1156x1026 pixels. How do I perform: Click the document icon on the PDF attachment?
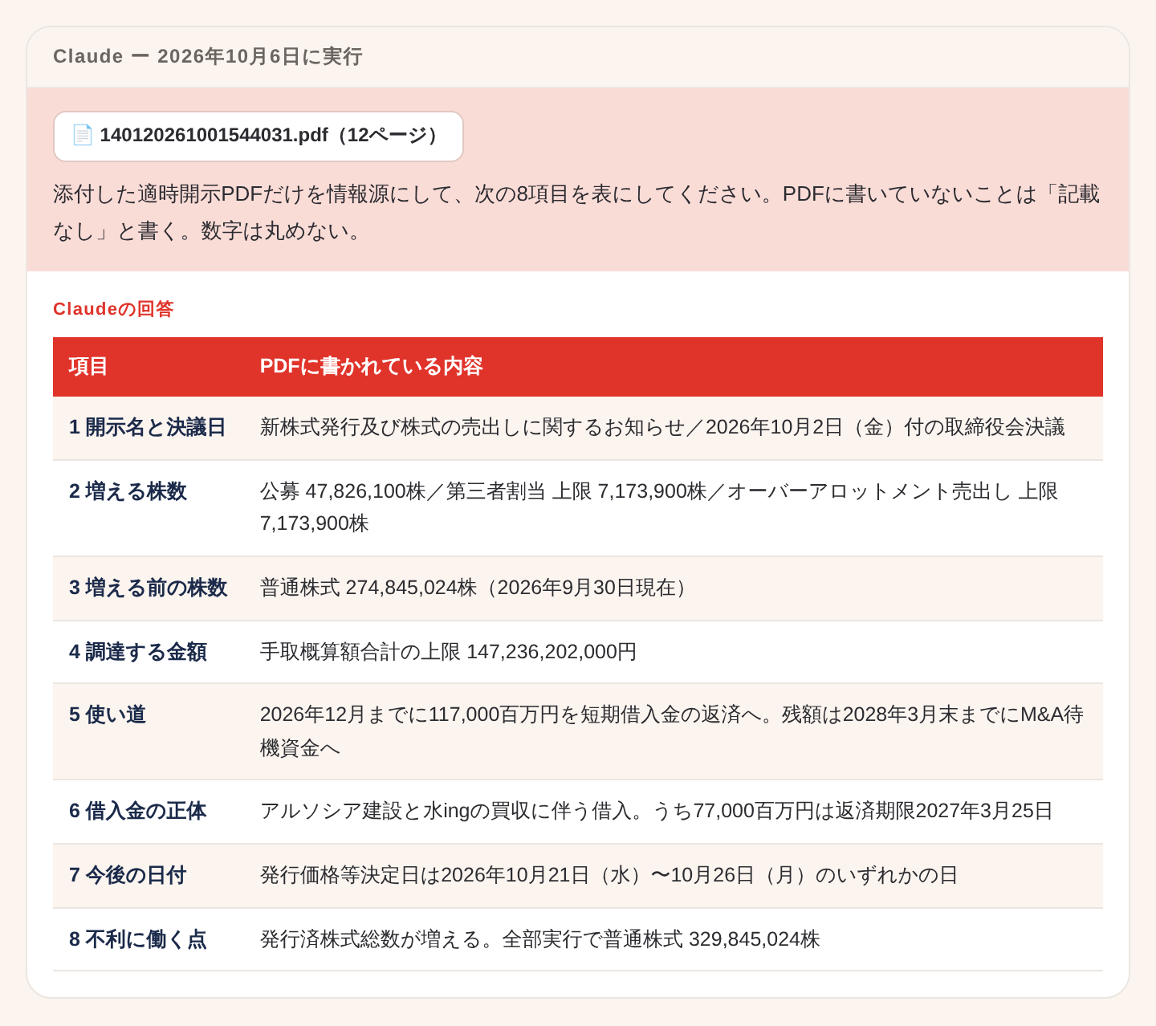[x=82, y=135]
